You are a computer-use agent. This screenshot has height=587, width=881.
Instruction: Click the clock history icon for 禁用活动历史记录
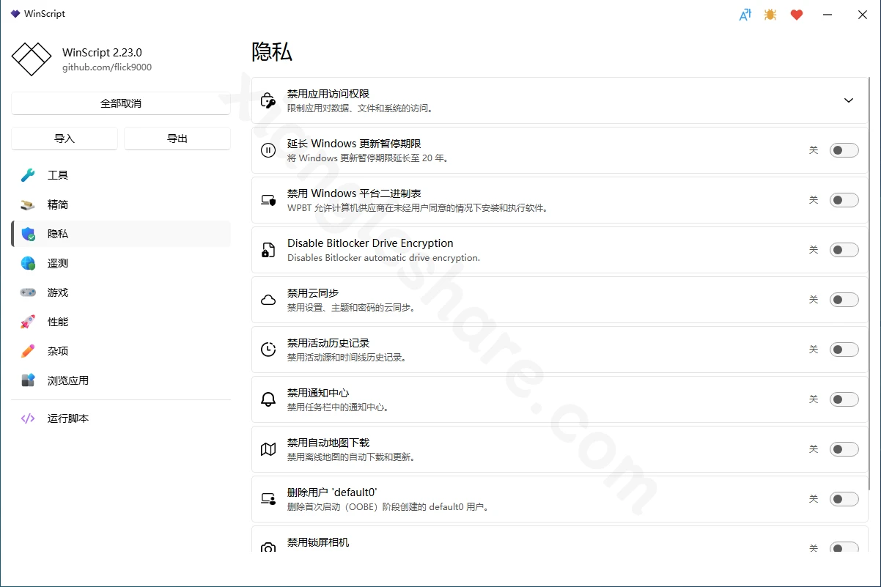[268, 350]
